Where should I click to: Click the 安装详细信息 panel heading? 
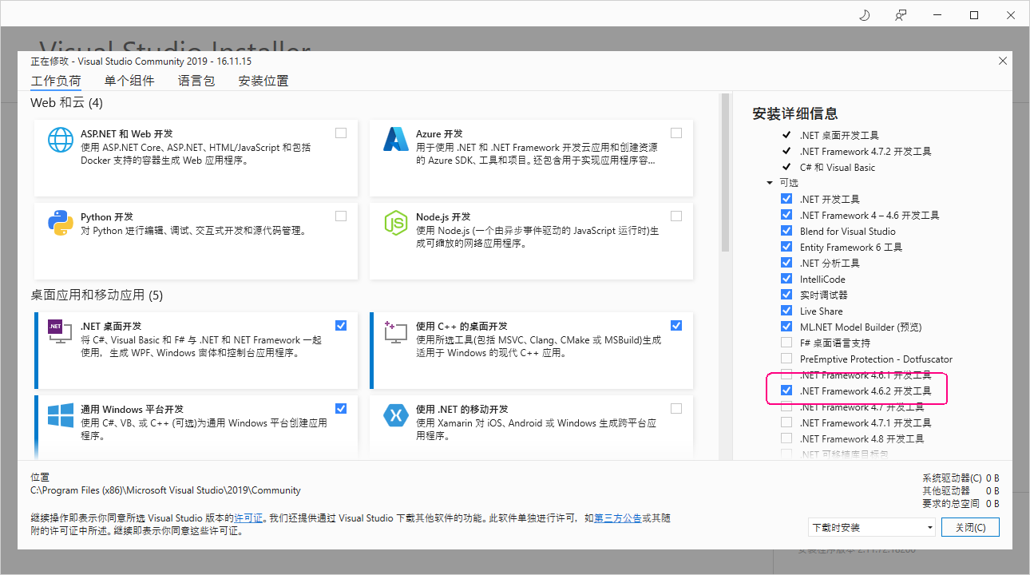pyautogui.click(x=795, y=113)
